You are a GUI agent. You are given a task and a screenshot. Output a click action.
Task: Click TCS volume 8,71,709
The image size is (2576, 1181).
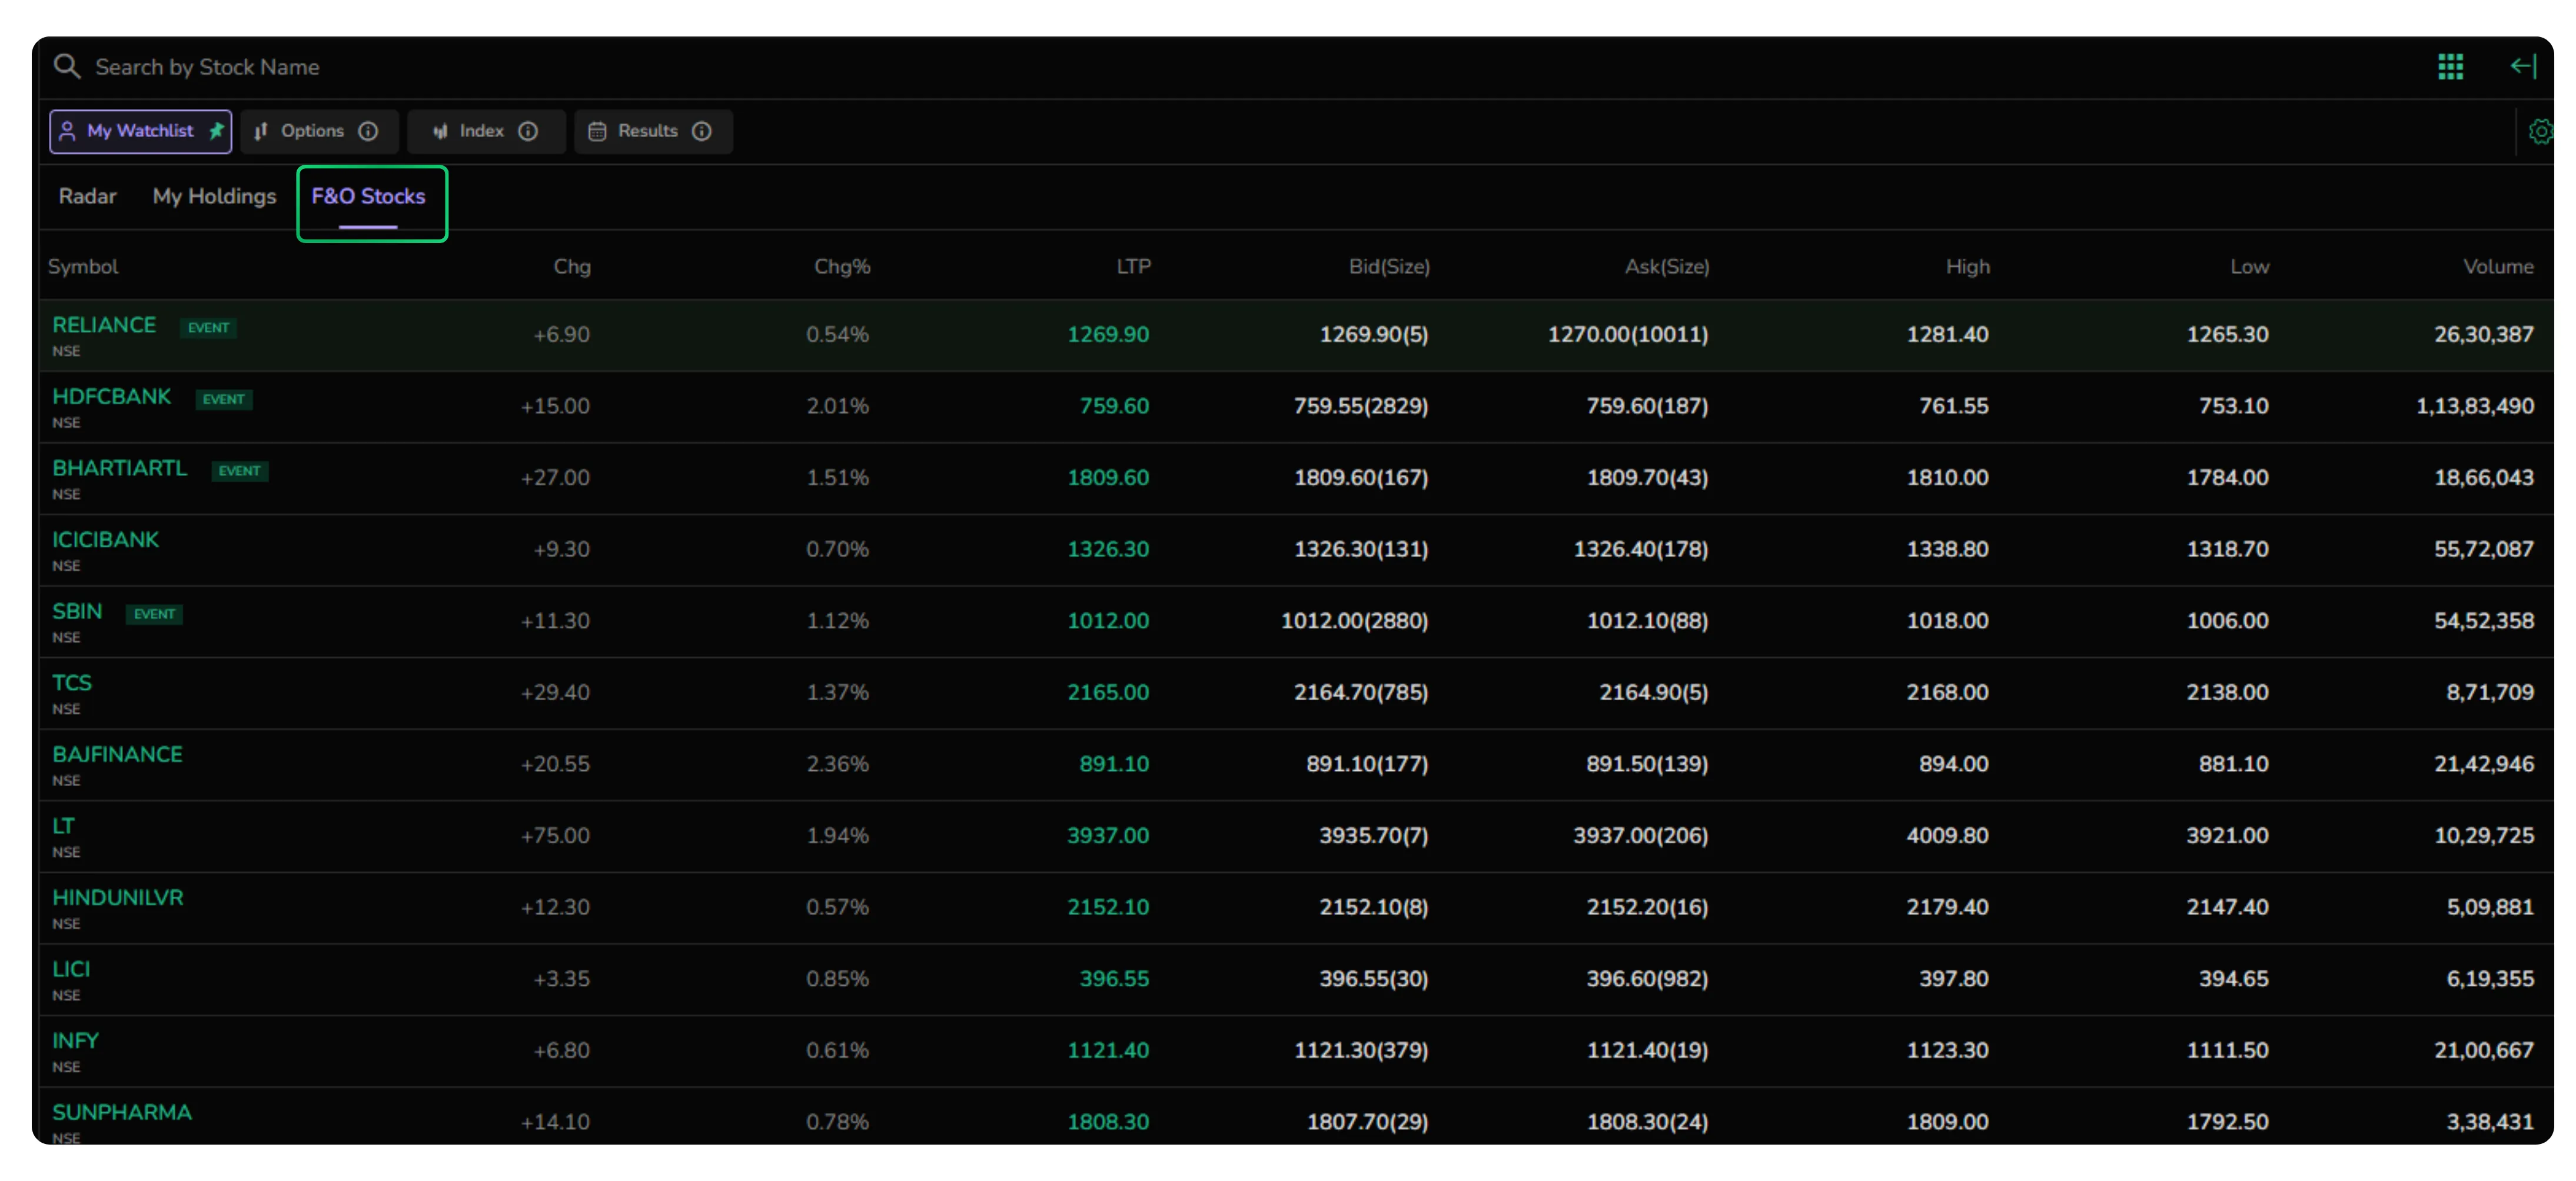click(2490, 692)
